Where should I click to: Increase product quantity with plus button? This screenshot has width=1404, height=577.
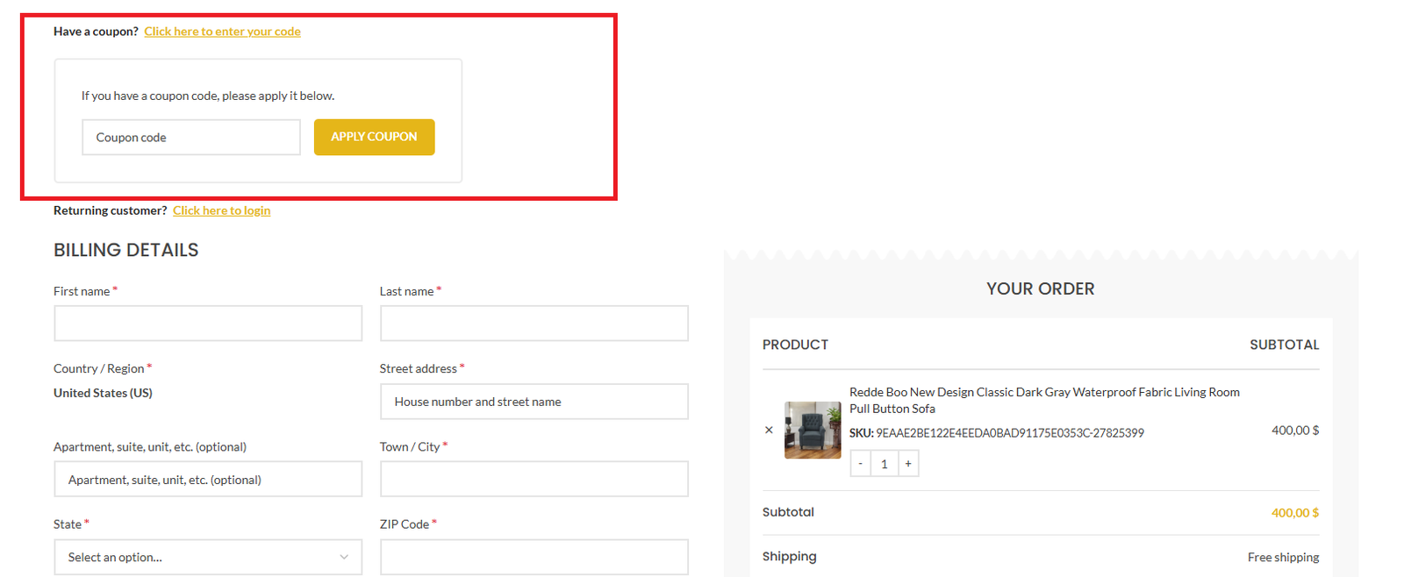(908, 464)
